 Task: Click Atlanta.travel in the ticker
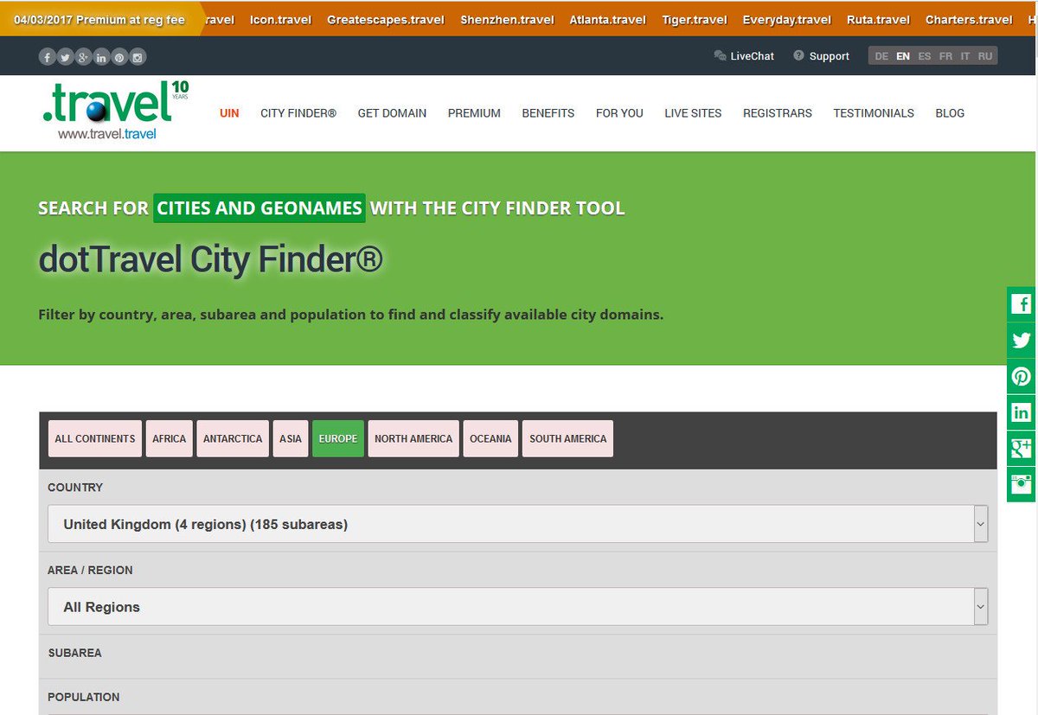(607, 19)
